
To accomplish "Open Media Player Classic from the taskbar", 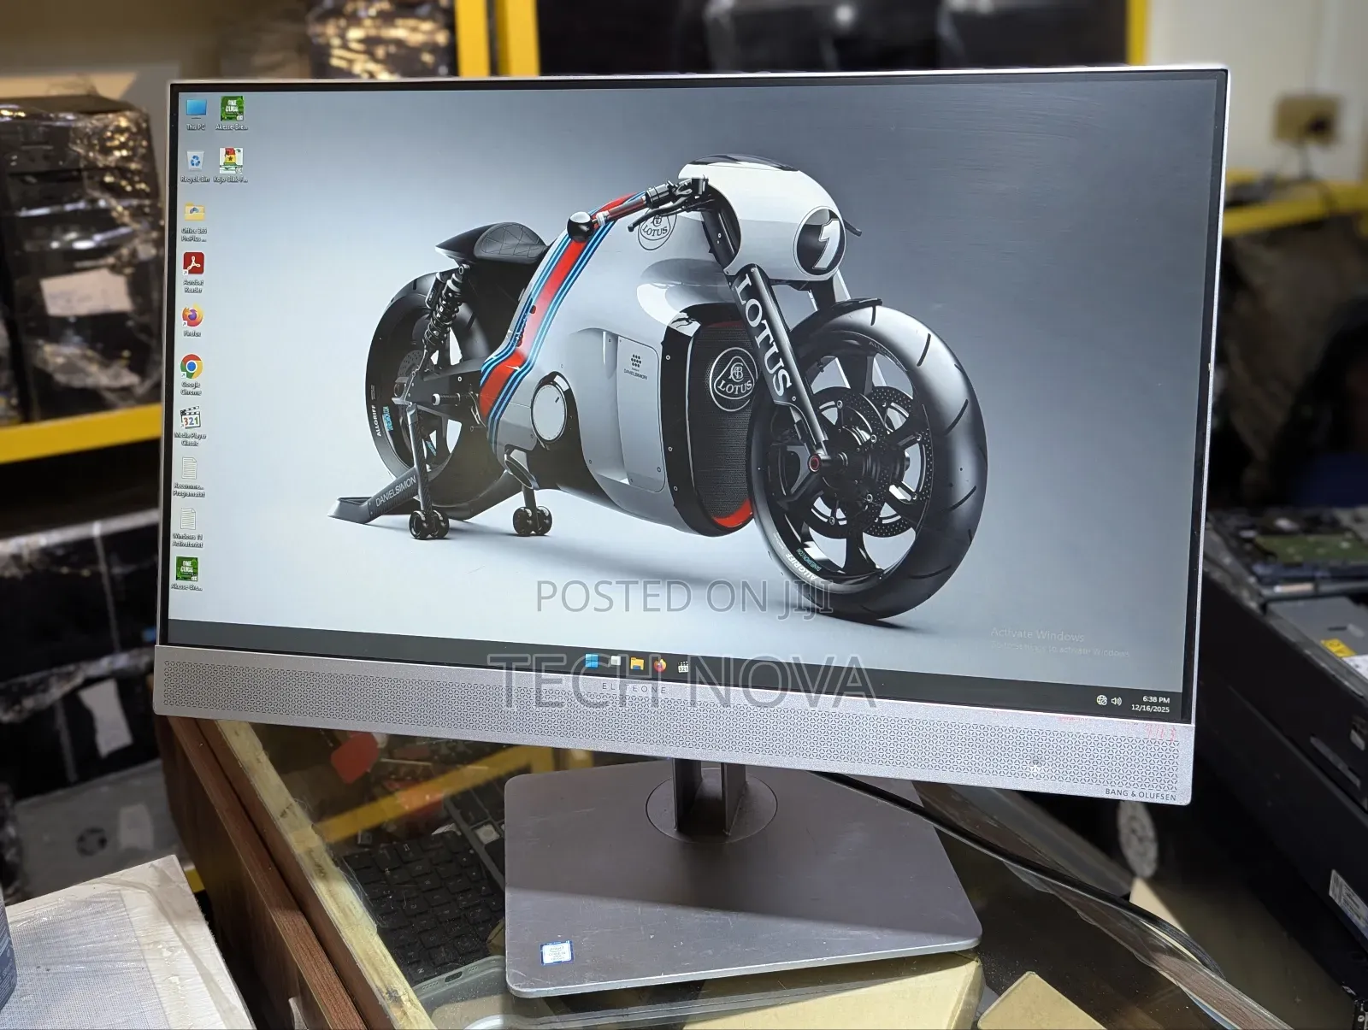I will pos(683,666).
